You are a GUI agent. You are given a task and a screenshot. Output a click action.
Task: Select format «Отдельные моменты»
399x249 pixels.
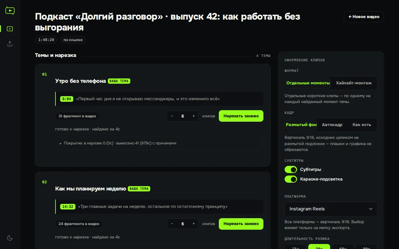pos(308,83)
